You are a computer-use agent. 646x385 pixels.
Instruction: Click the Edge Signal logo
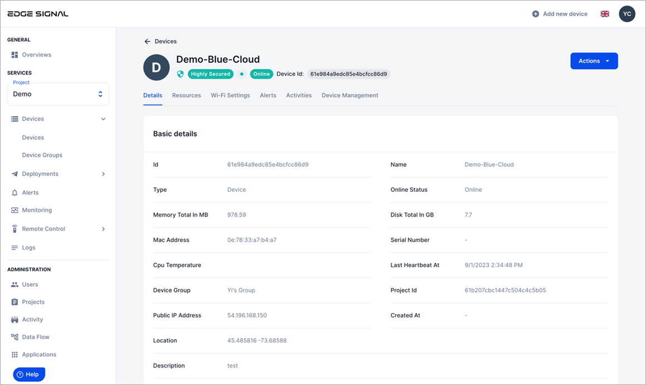point(38,13)
